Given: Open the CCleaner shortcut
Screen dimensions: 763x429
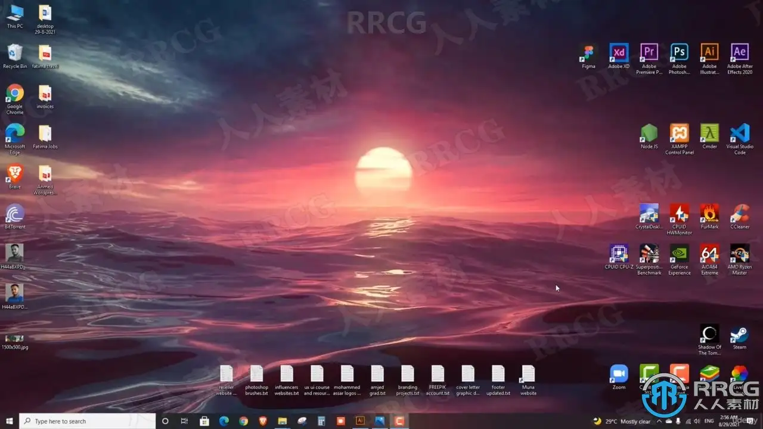Looking at the screenshot, I should click(740, 217).
